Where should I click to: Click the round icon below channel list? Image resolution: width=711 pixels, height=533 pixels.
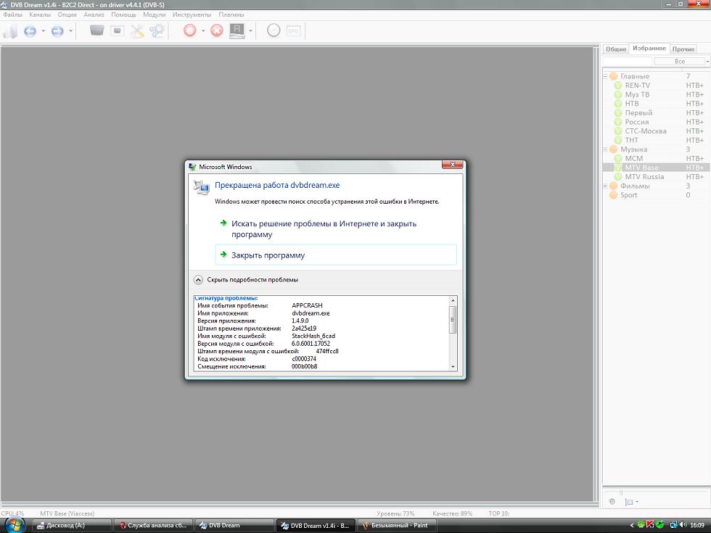point(612,501)
